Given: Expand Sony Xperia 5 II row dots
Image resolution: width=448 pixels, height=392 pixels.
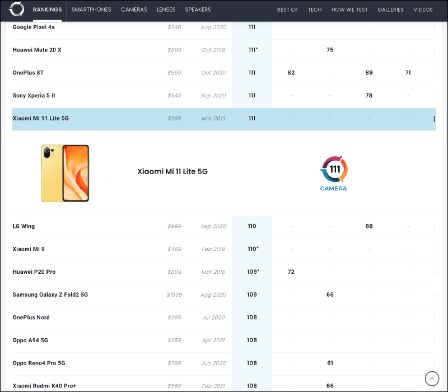Looking at the screenshot, I should click(x=434, y=96).
